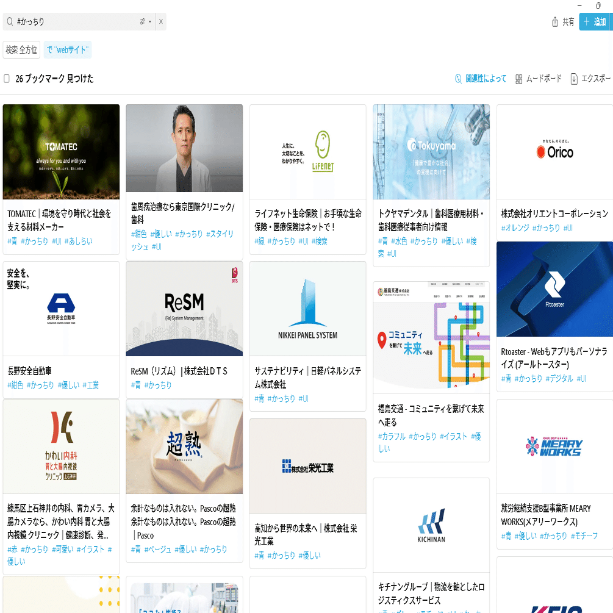The image size is (613, 613).
Task: Open the Orico bookmark thumbnail
Action: (x=554, y=152)
